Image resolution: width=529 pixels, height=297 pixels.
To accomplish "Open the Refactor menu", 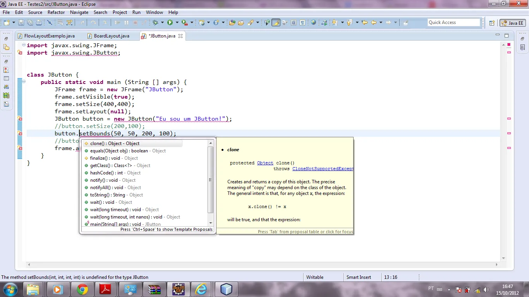I will pos(56,12).
